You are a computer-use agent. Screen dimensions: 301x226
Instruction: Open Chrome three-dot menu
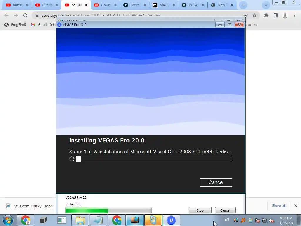[x=295, y=15]
